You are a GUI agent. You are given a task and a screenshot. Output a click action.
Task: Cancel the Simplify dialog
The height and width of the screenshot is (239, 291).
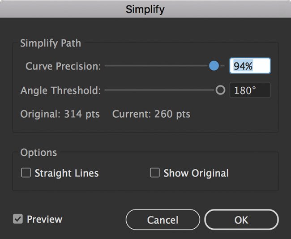point(163,220)
